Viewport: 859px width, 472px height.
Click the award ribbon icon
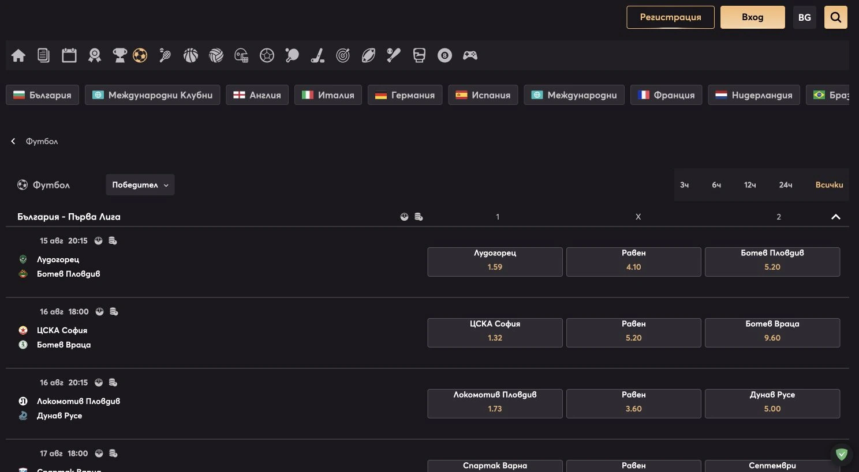coord(95,55)
